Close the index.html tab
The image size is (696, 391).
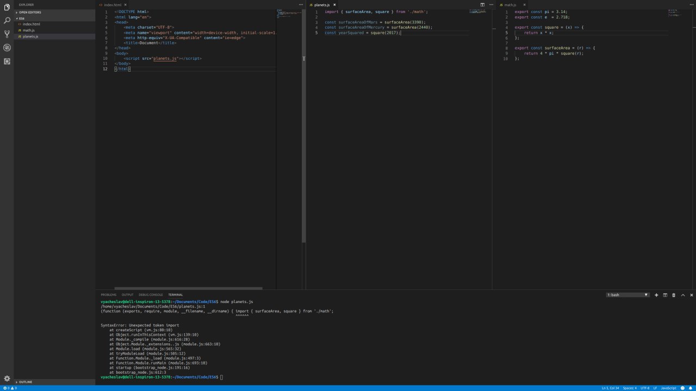[126, 4]
